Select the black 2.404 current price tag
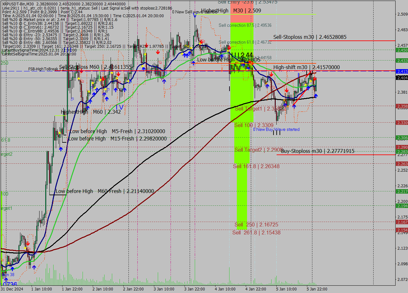 [402, 78]
